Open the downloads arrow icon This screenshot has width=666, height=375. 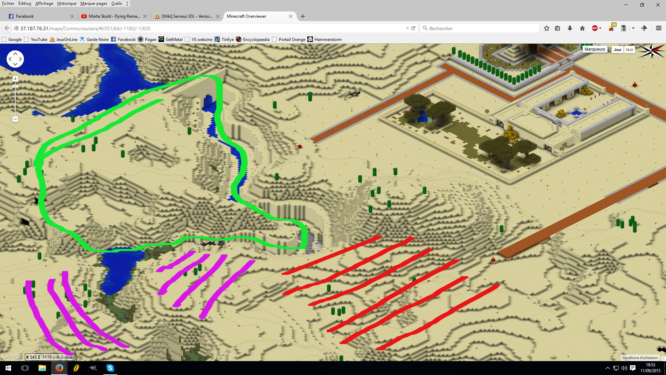570,28
